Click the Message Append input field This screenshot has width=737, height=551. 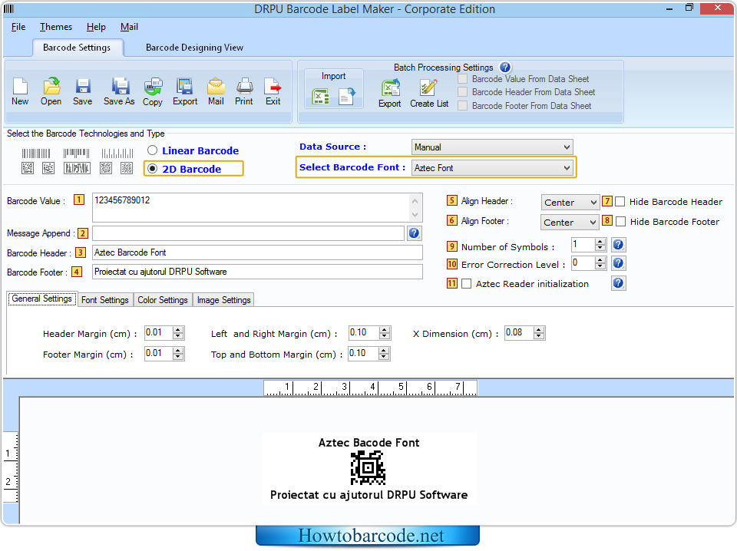[x=248, y=233]
